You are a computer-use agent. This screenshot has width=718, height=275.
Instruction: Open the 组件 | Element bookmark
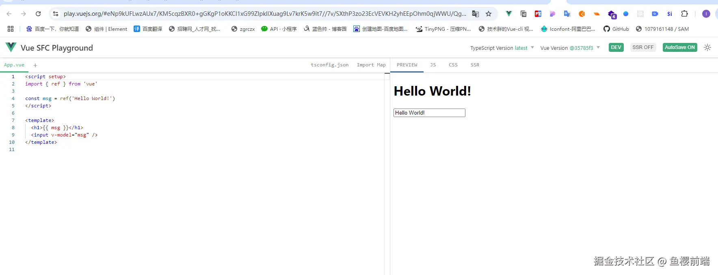point(106,29)
